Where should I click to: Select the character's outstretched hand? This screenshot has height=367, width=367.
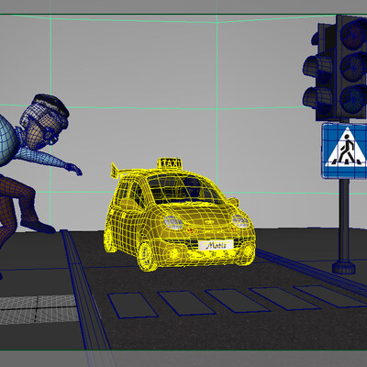click(x=74, y=169)
